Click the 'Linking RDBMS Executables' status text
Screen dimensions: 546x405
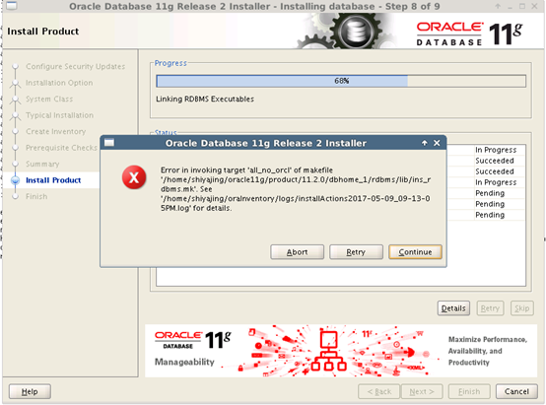click(205, 99)
